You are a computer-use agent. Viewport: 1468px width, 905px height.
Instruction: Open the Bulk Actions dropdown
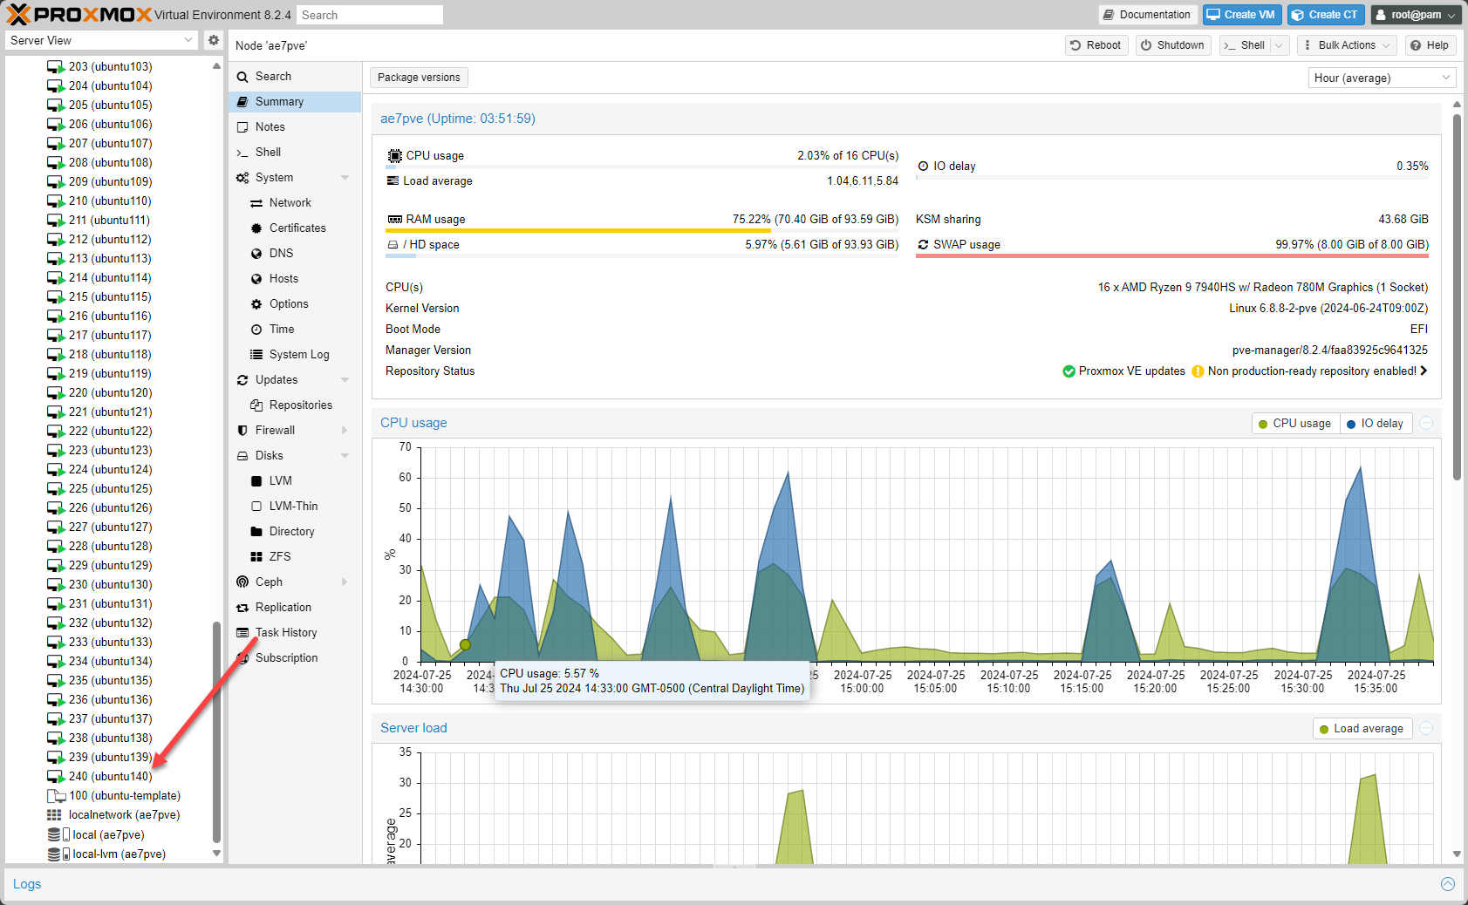click(1347, 45)
